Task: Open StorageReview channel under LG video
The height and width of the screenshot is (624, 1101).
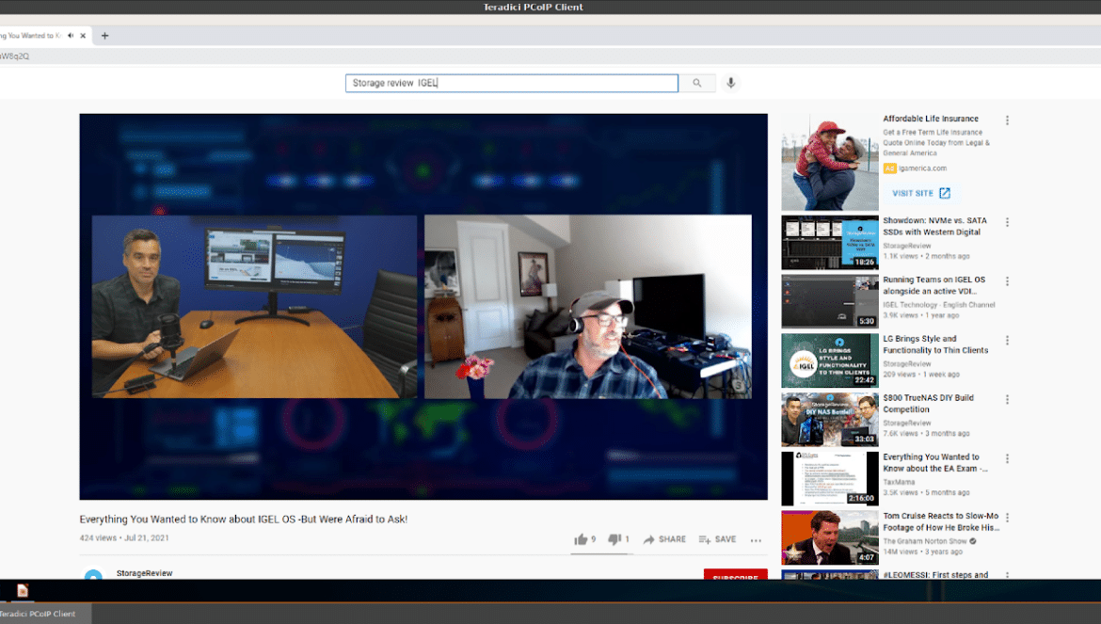Action: 906,364
